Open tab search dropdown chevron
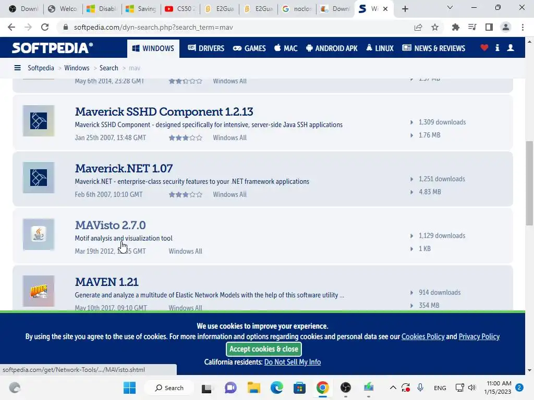This screenshot has height=400, width=534. [x=450, y=7]
